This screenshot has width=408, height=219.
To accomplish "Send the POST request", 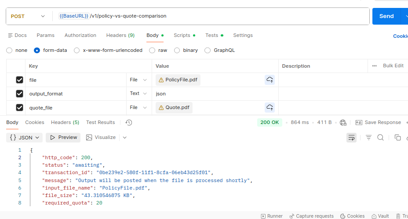I will (x=386, y=16).
